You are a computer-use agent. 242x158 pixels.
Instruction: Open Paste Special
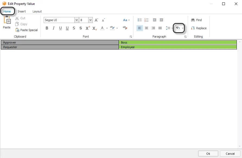[x=26, y=30]
